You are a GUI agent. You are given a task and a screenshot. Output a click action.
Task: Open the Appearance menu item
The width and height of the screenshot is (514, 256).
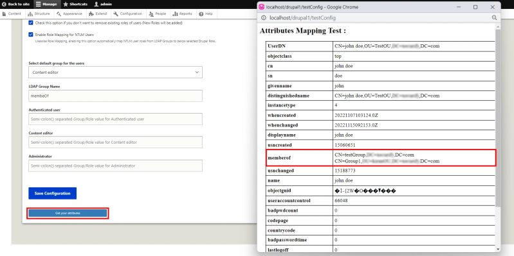click(x=69, y=13)
